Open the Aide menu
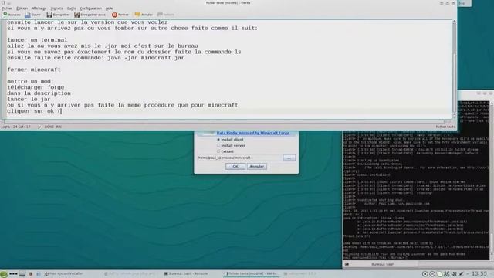Viewport: 494px width, 278px height. click(x=109, y=8)
